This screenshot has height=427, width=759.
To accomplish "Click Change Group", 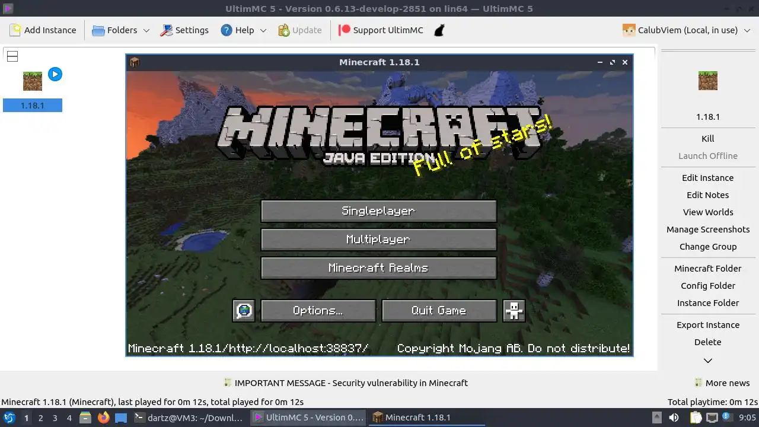I will point(708,247).
